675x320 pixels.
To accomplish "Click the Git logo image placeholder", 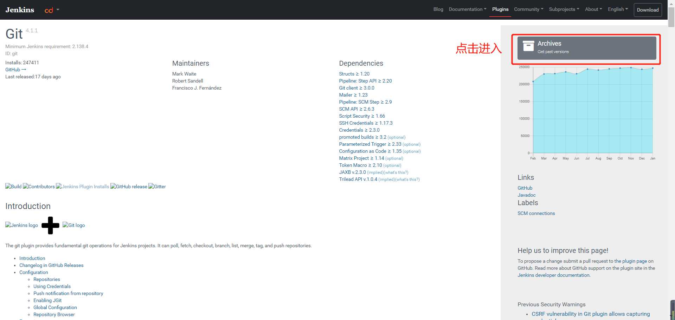I will [73, 225].
